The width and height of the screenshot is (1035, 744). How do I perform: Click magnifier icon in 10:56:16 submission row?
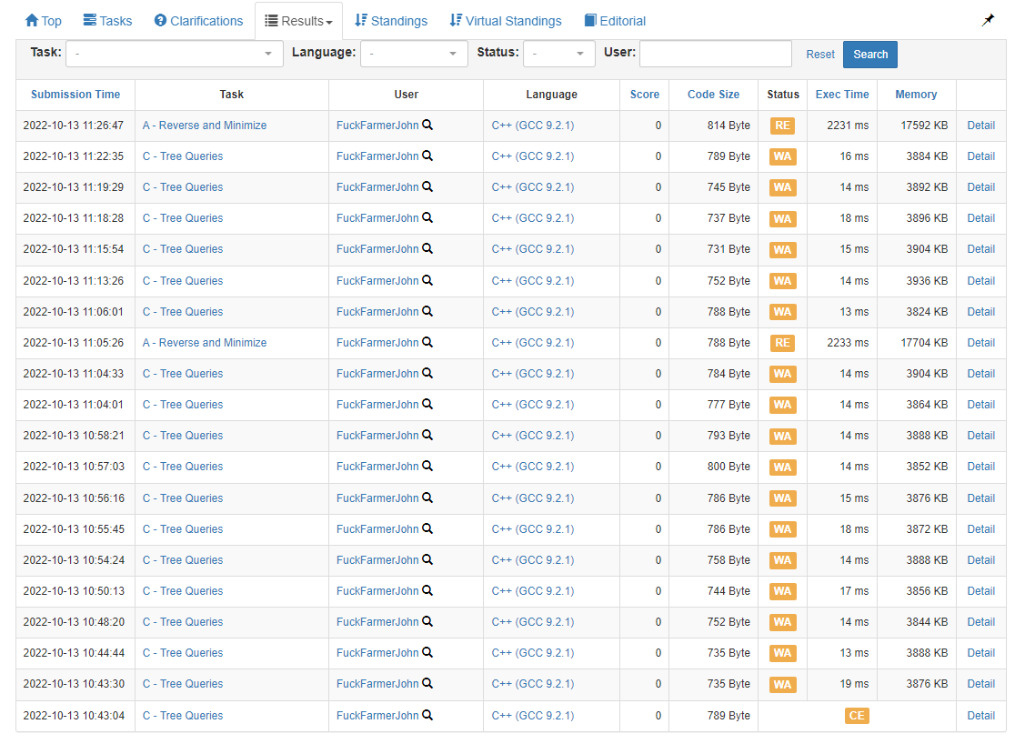click(x=427, y=498)
